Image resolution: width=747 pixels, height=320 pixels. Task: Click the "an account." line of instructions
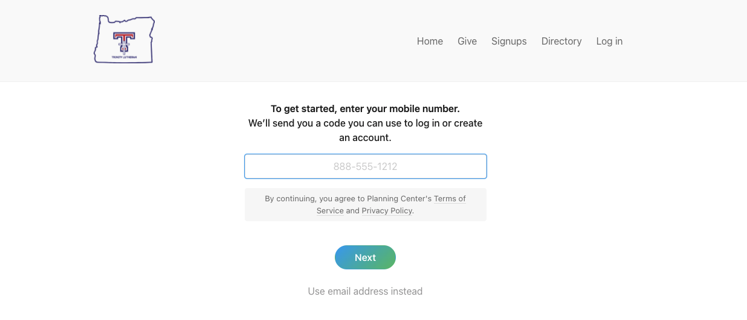[x=365, y=138]
